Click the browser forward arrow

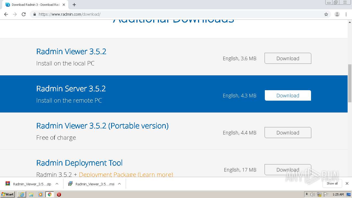[15, 14]
